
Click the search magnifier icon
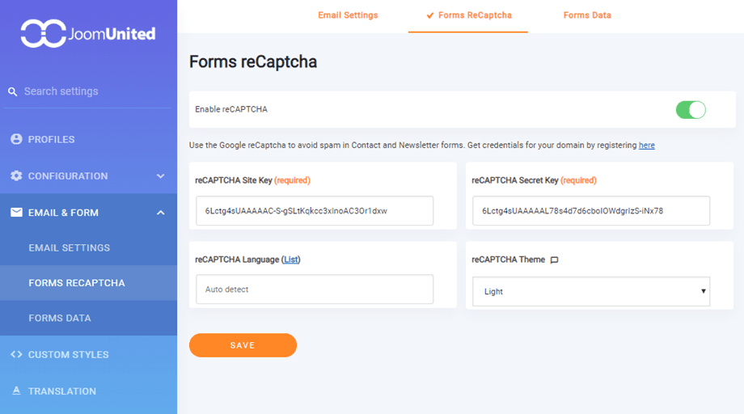click(13, 91)
